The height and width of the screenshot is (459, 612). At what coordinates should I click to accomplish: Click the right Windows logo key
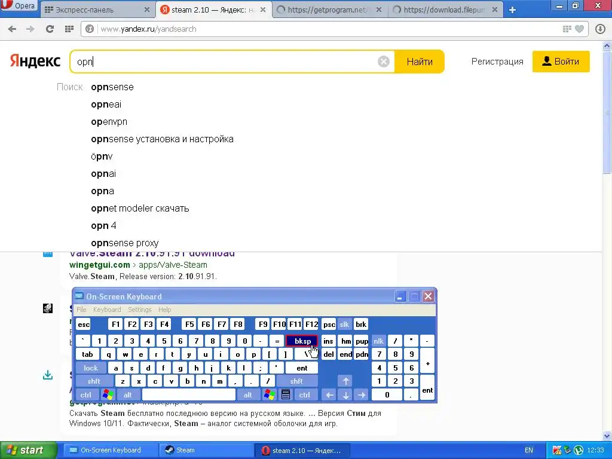pyautogui.click(x=270, y=395)
